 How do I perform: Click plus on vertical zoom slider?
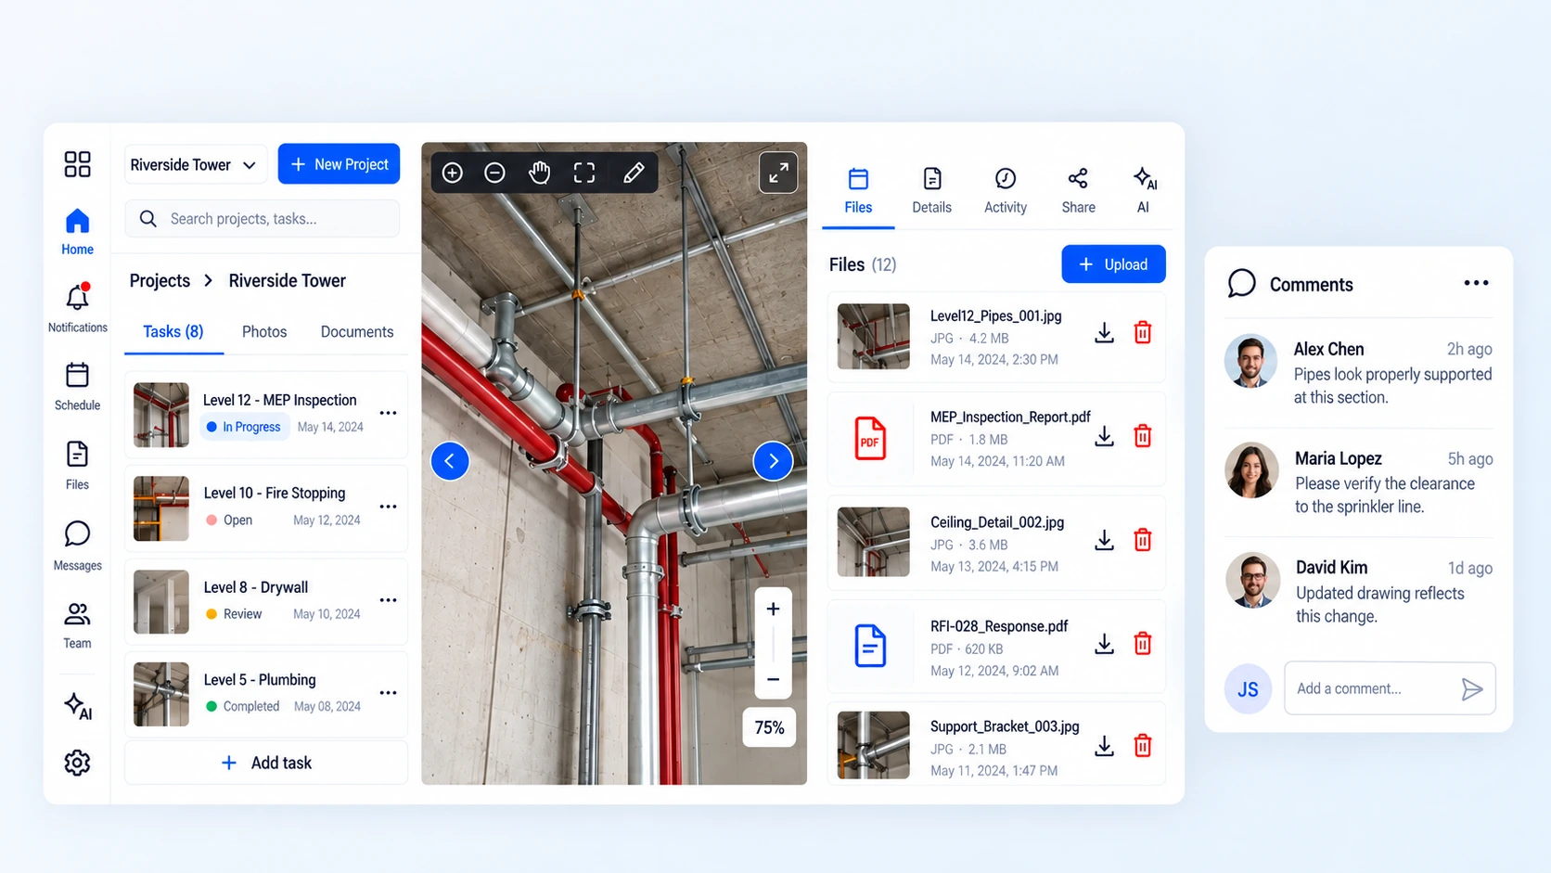[x=773, y=610]
